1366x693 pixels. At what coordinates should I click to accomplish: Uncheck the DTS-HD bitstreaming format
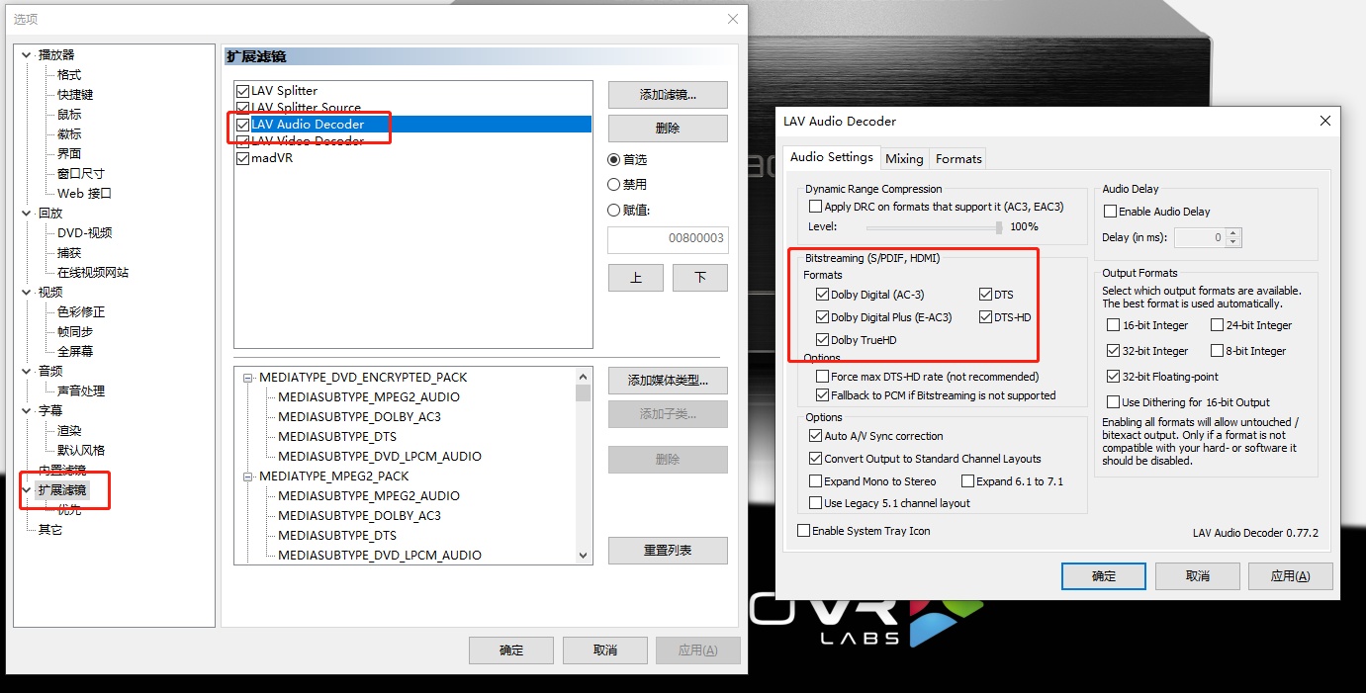point(985,317)
